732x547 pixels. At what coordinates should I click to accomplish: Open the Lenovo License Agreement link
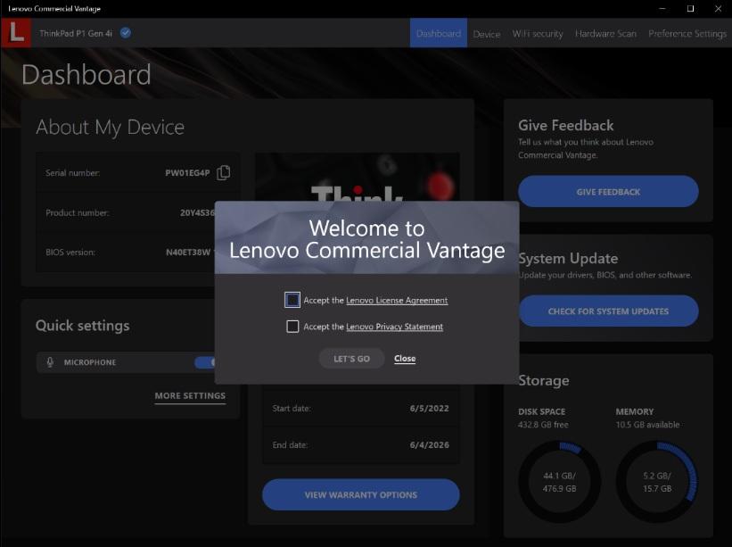pos(397,300)
